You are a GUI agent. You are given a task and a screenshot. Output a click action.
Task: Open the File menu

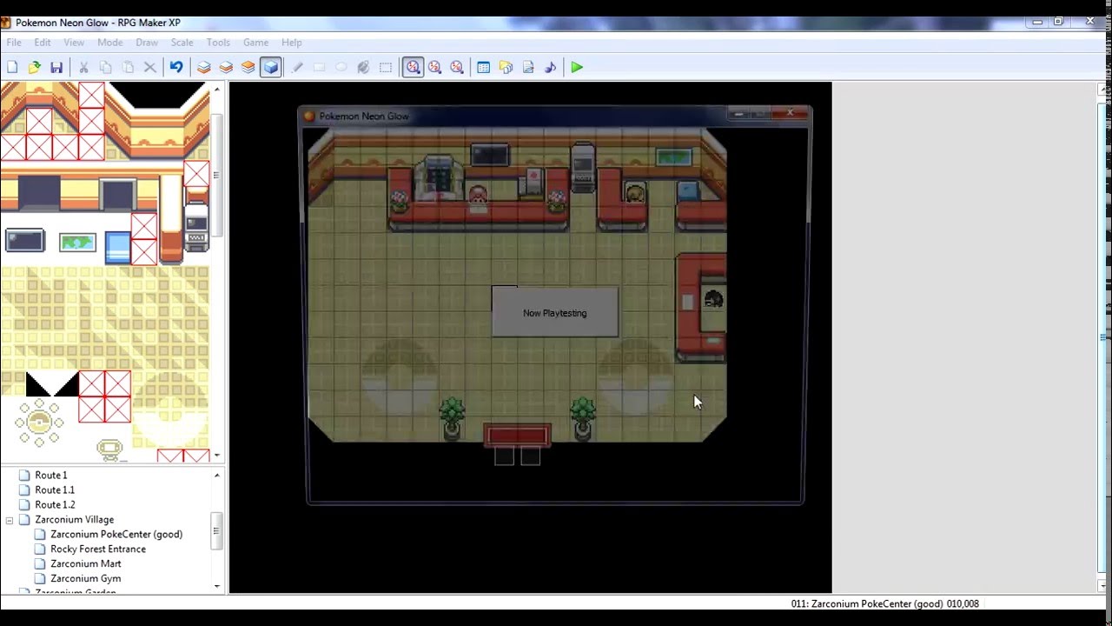pyautogui.click(x=14, y=43)
